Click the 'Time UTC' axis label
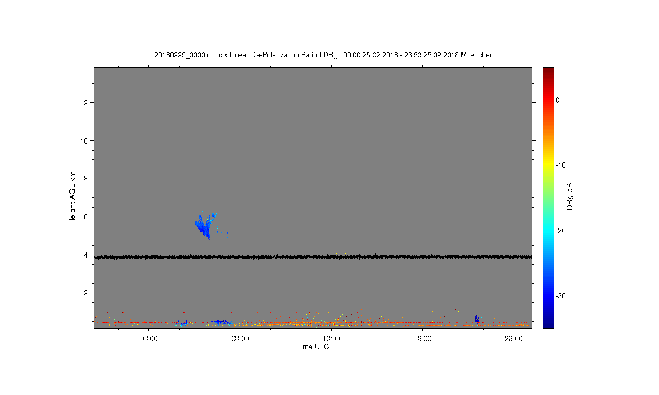The height and width of the screenshot is (395, 659). point(313,347)
